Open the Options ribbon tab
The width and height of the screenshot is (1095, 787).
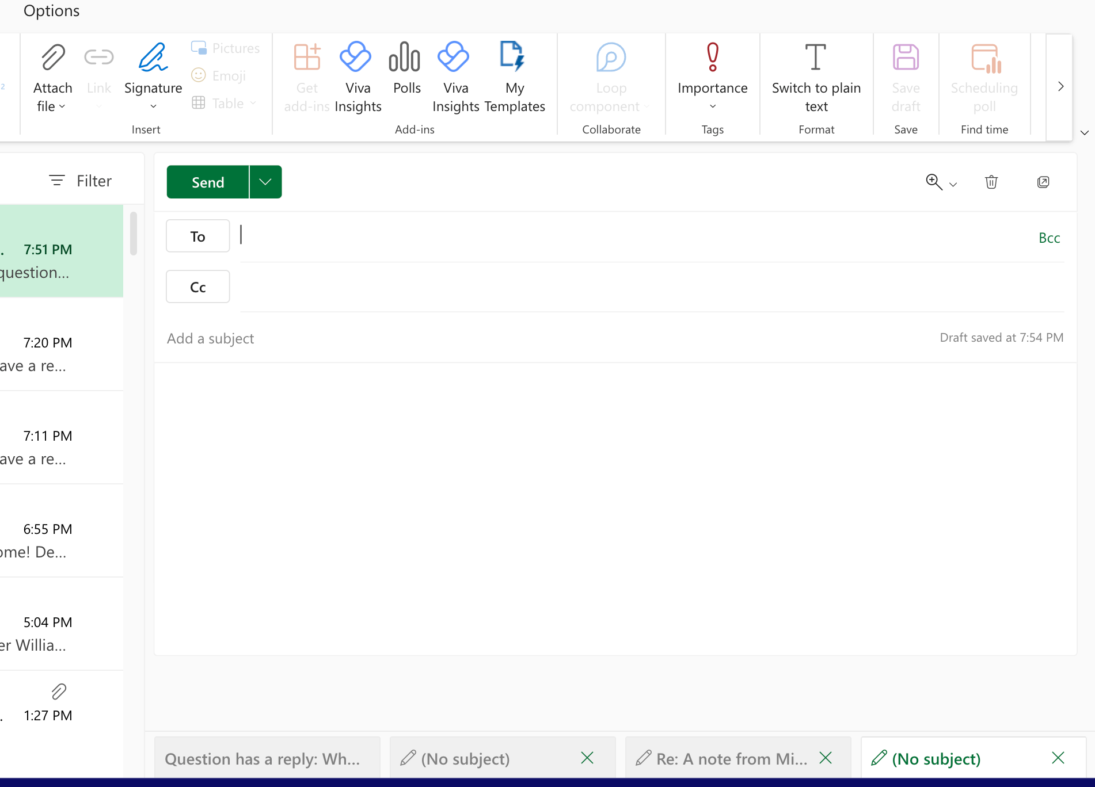coord(51,11)
